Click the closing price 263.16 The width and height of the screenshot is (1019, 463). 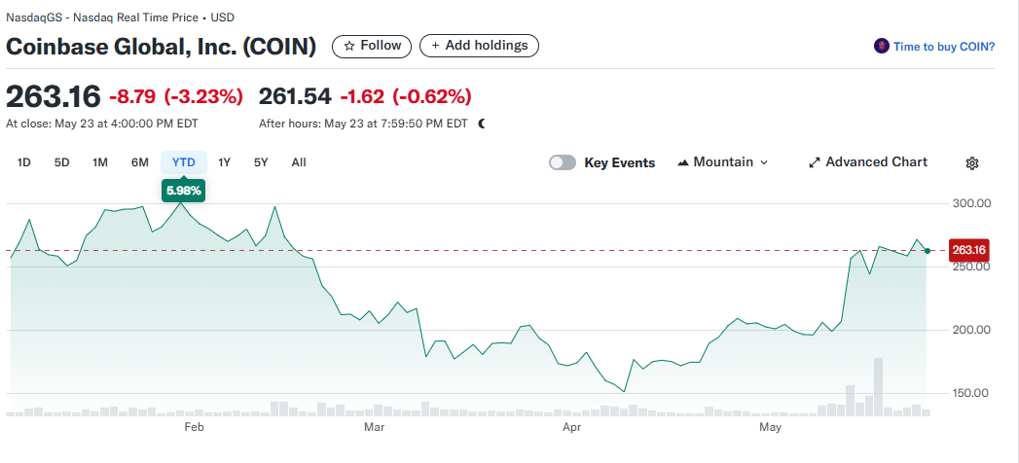pos(54,96)
